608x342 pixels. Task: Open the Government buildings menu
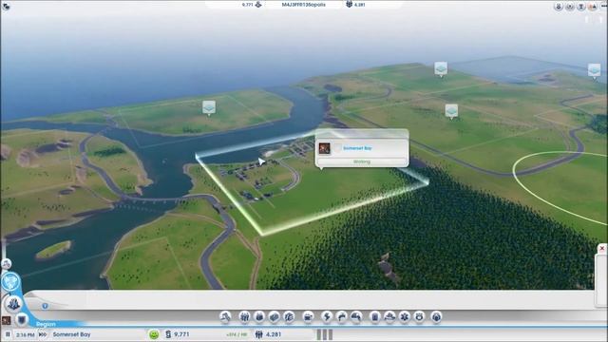pyautogui.click(x=308, y=316)
